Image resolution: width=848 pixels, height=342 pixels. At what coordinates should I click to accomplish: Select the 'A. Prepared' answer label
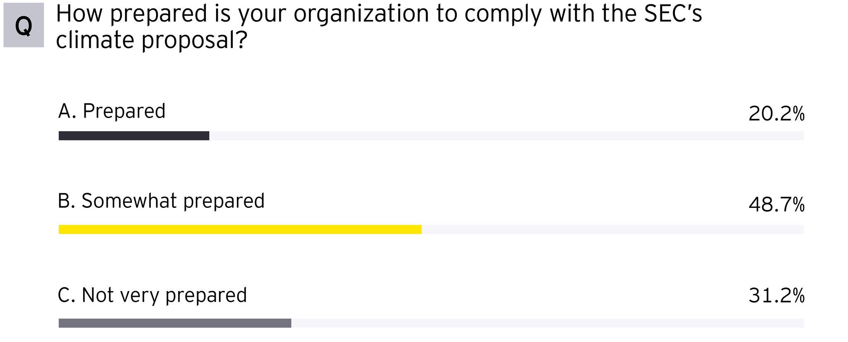[112, 111]
